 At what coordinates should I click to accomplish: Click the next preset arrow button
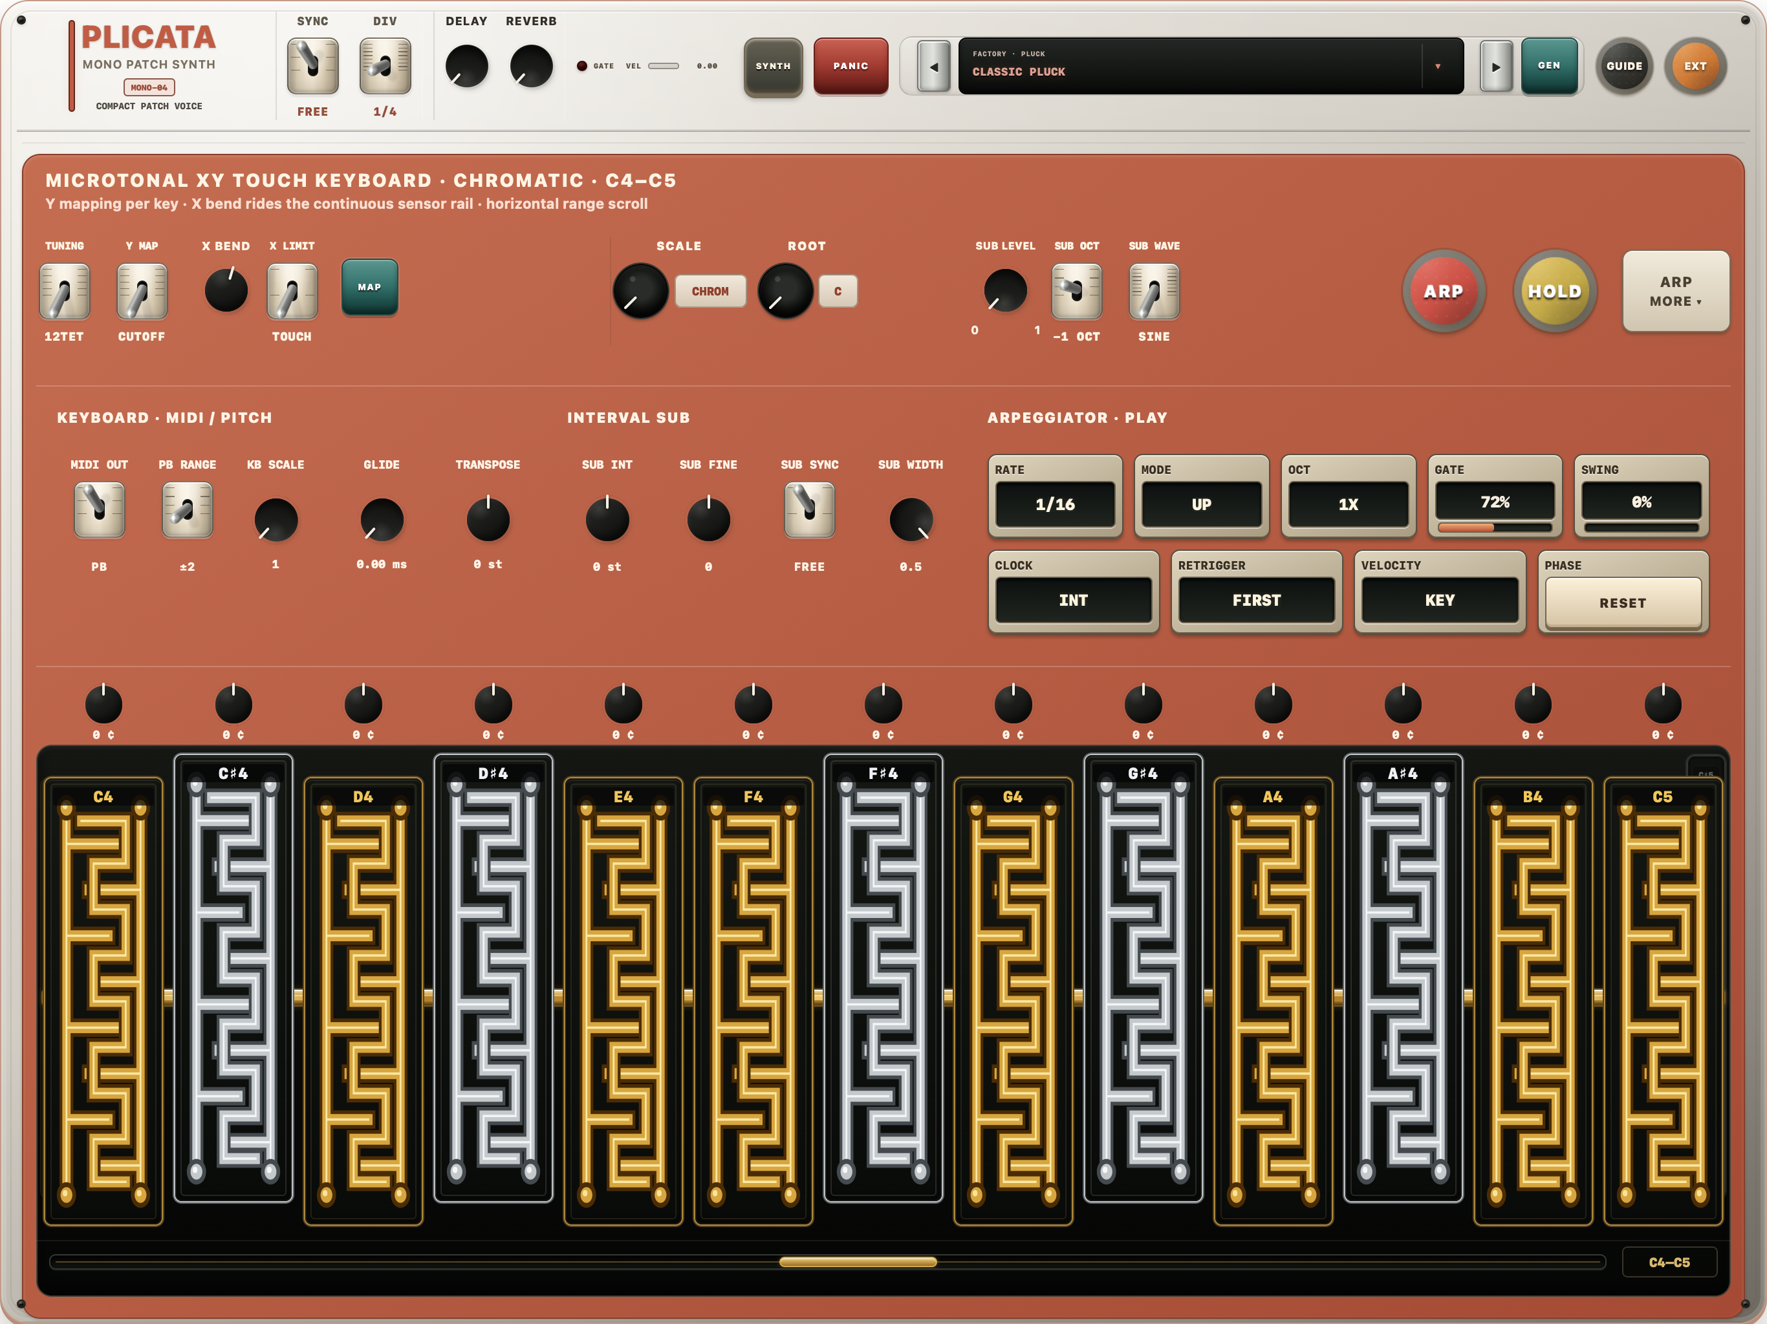tap(1495, 67)
